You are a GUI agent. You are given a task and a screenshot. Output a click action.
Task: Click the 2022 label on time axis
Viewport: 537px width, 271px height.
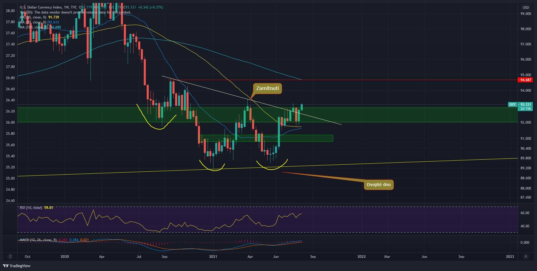(362, 257)
